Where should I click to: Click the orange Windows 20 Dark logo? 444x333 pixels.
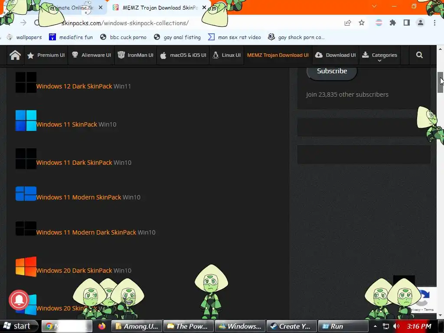tap(26, 267)
